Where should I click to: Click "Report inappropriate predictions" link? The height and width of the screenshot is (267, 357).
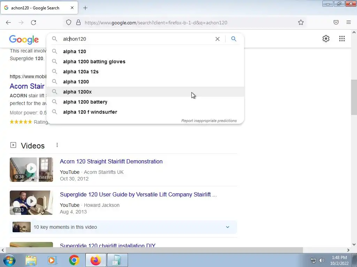[x=209, y=121]
